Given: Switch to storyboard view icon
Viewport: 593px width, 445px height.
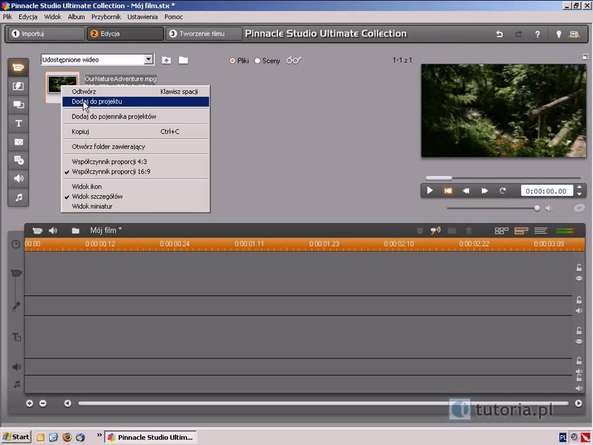Looking at the screenshot, I should tap(502, 231).
